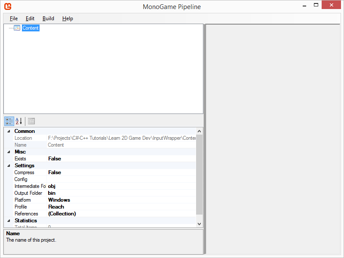Click the Statistics category header text

tap(26, 221)
